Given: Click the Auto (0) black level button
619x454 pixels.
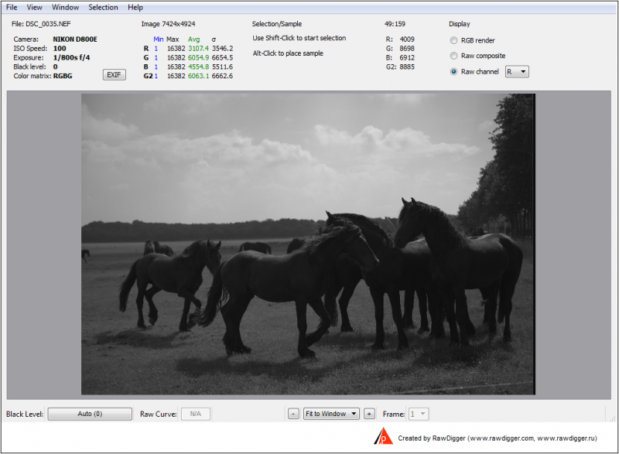Looking at the screenshot, I should (90, 414).
